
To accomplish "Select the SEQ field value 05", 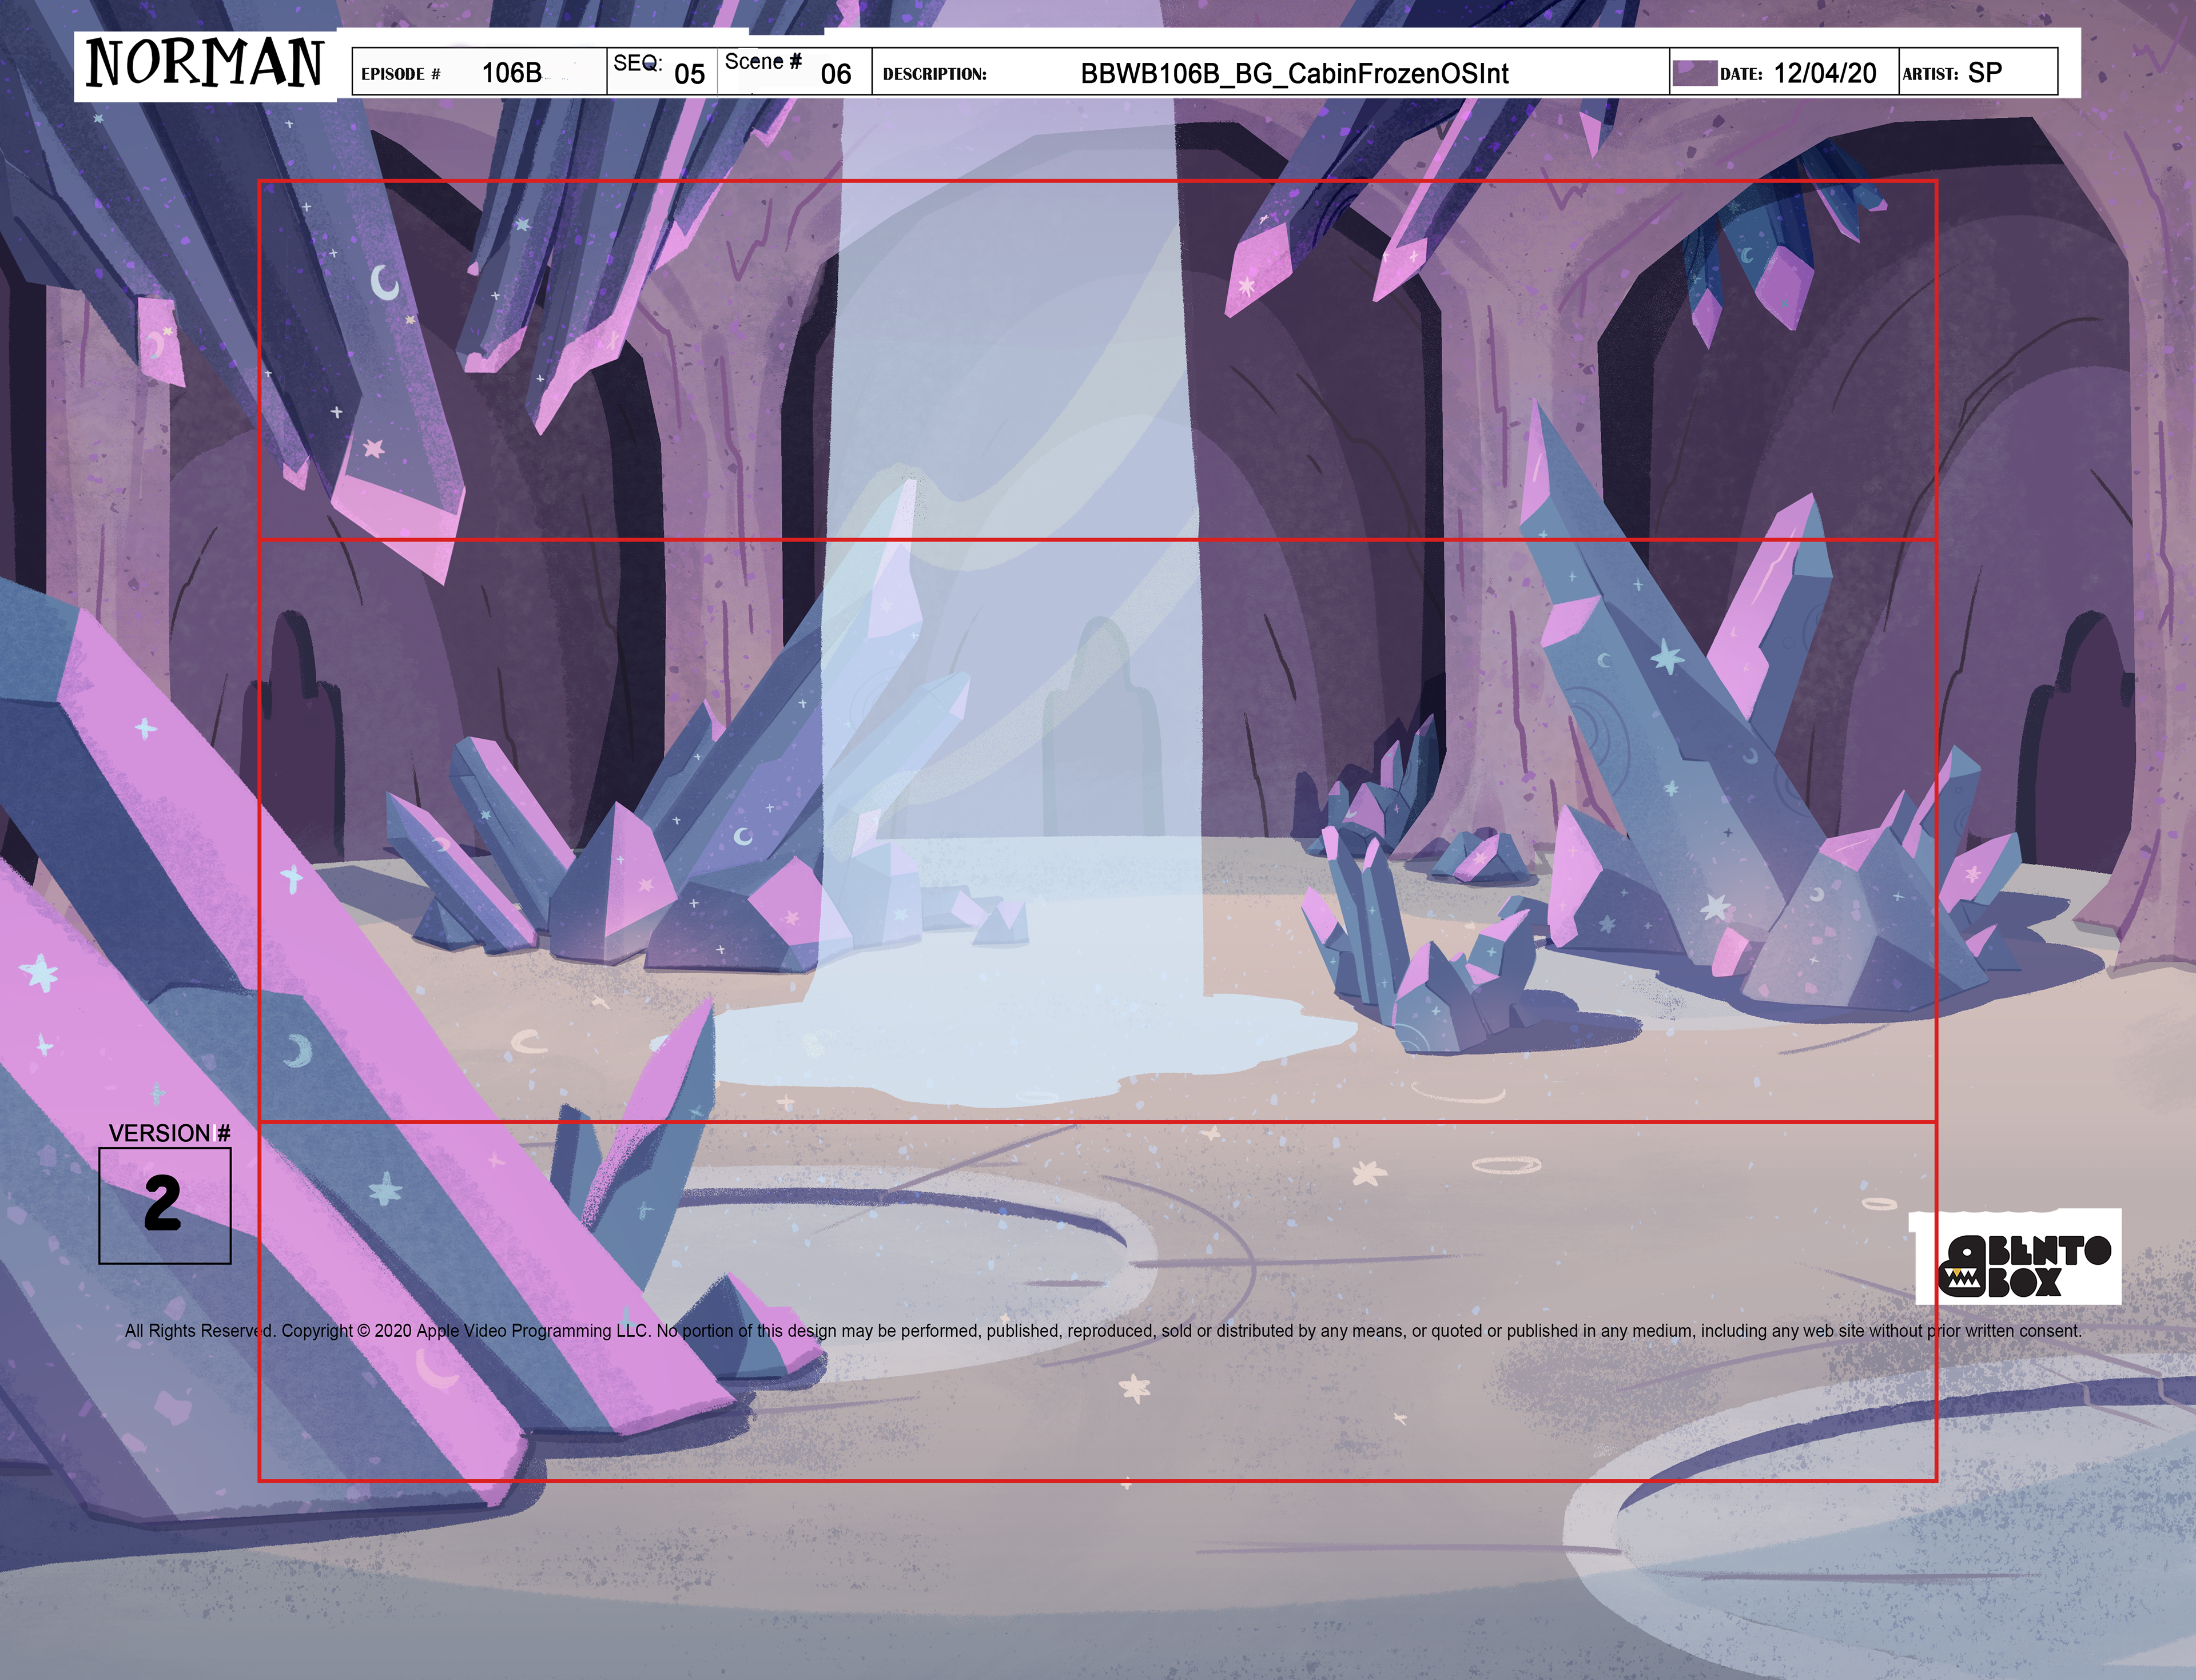I will (x=689, y=74).
